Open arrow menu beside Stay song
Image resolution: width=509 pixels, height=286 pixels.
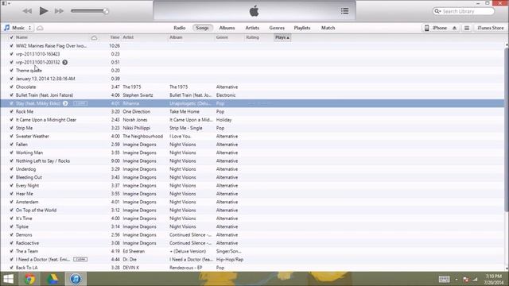tap(65, 103)
